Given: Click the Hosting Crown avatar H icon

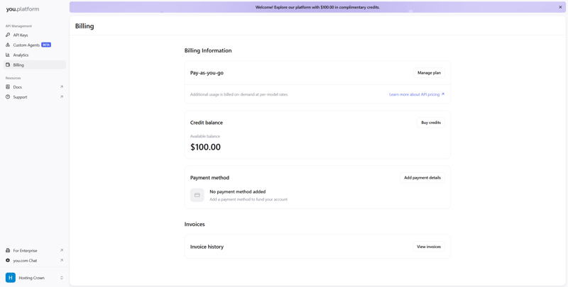Looking at the screenshot, I should pyautogui.click(x=11, y=278).
